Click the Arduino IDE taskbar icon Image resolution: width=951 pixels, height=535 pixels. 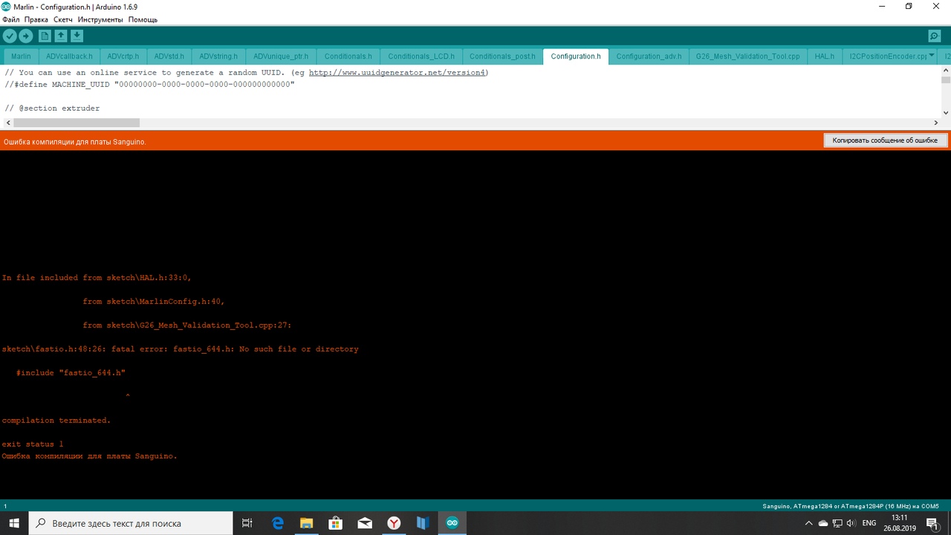click(452, 523)
